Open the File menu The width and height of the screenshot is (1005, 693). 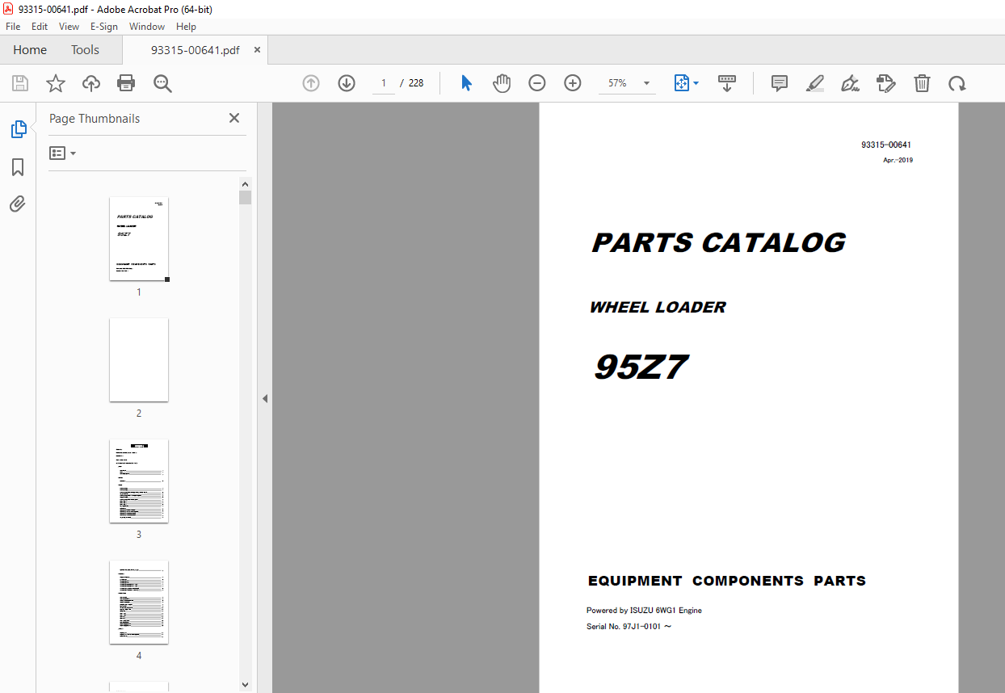13,26
